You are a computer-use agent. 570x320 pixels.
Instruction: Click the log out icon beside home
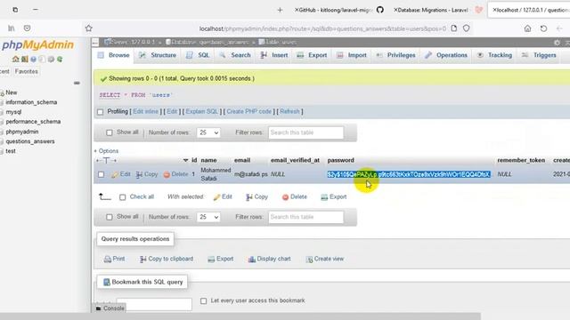coord(24,59)
